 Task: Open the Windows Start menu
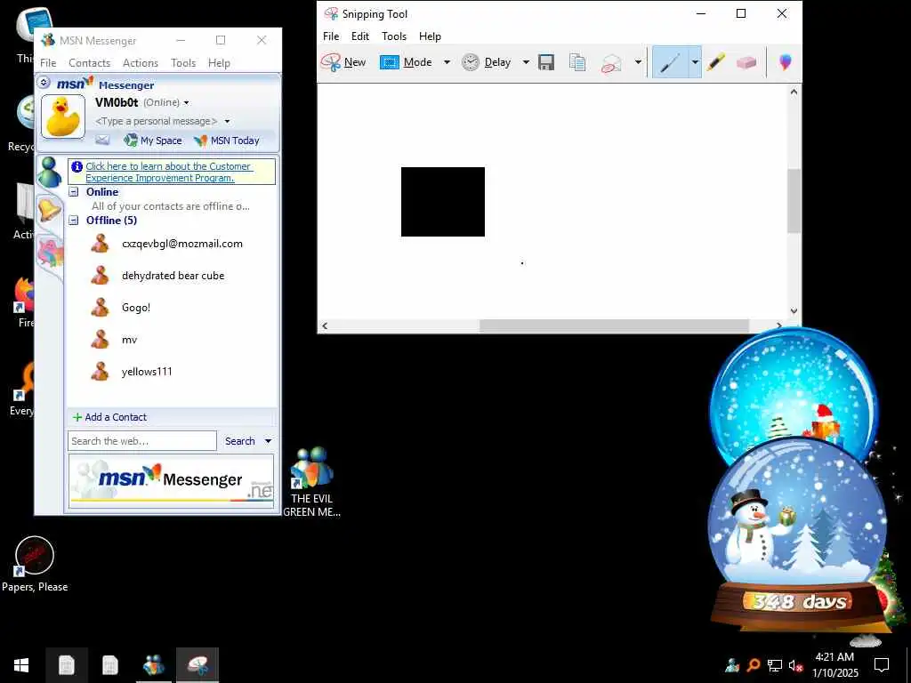click(x=21, y=665)
